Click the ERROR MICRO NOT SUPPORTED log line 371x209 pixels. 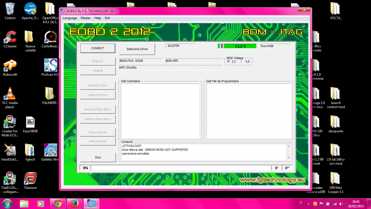pos(155,150)
